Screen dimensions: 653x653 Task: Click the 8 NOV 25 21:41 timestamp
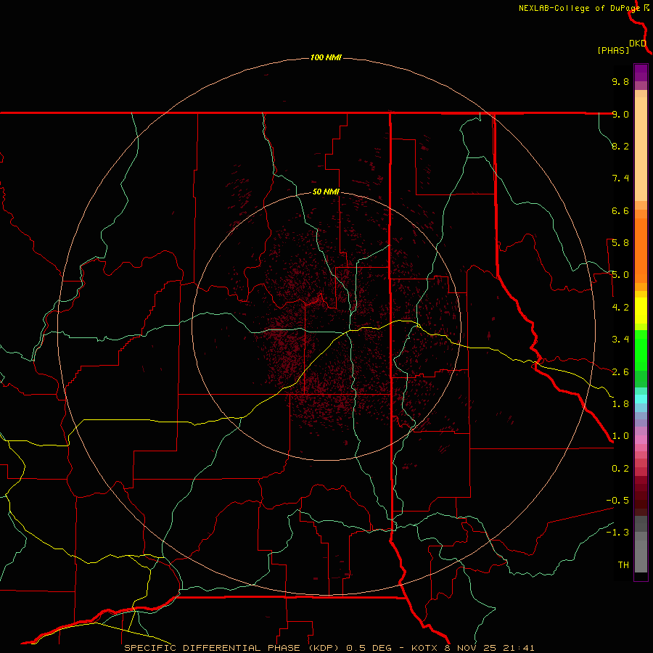[490, 648]
